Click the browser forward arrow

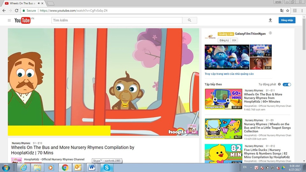point(10,11)
